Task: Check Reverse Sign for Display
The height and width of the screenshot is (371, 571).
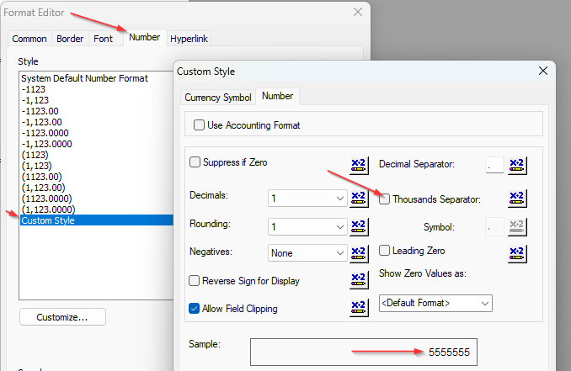Action: [194, 280]
